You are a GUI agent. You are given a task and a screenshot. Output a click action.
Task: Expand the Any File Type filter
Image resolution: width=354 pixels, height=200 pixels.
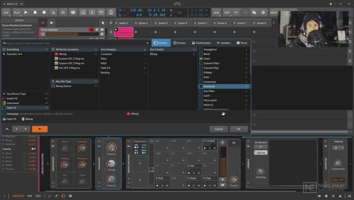click(x=74, y=81)
